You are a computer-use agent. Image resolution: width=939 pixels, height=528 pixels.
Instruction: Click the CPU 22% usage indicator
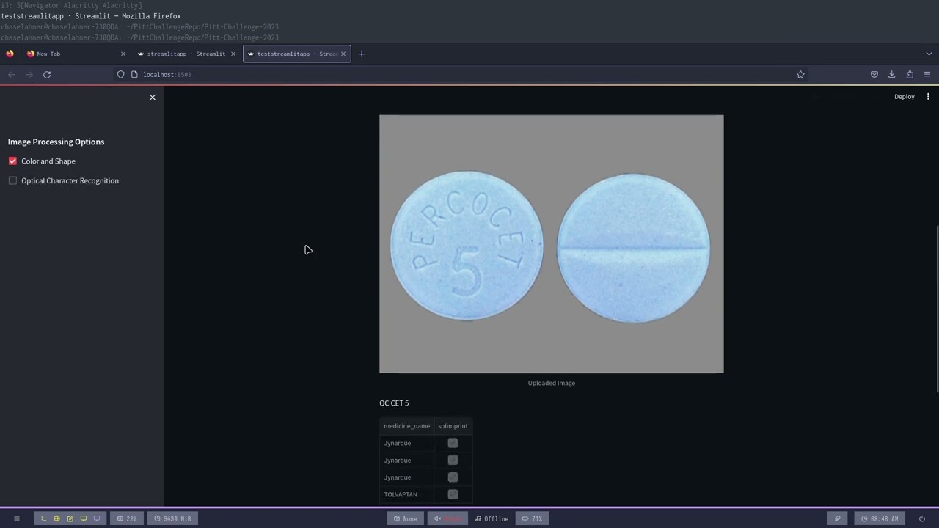(127, 518)
